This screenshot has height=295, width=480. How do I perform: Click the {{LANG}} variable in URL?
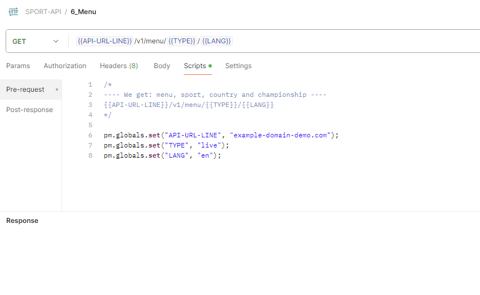coord(216,41)
